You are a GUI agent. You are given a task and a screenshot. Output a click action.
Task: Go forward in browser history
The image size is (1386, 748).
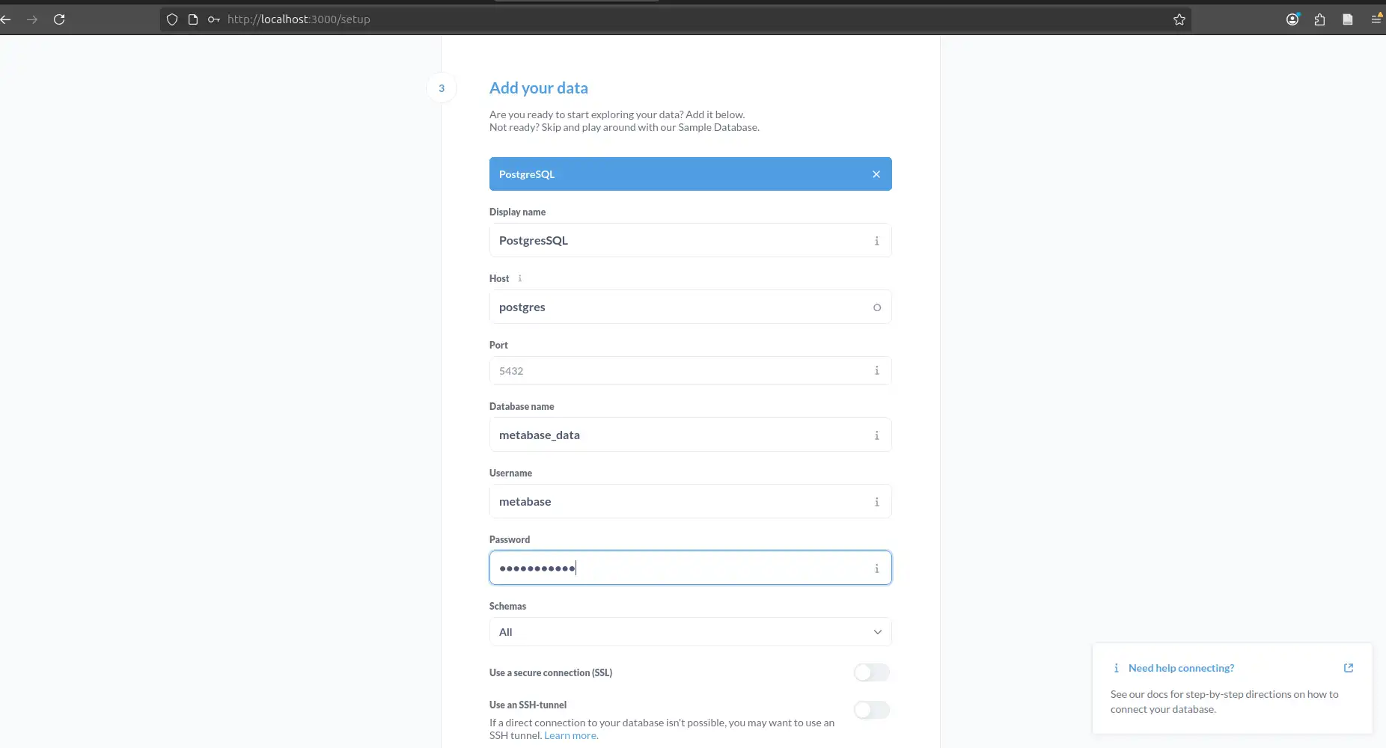point(32,19)
